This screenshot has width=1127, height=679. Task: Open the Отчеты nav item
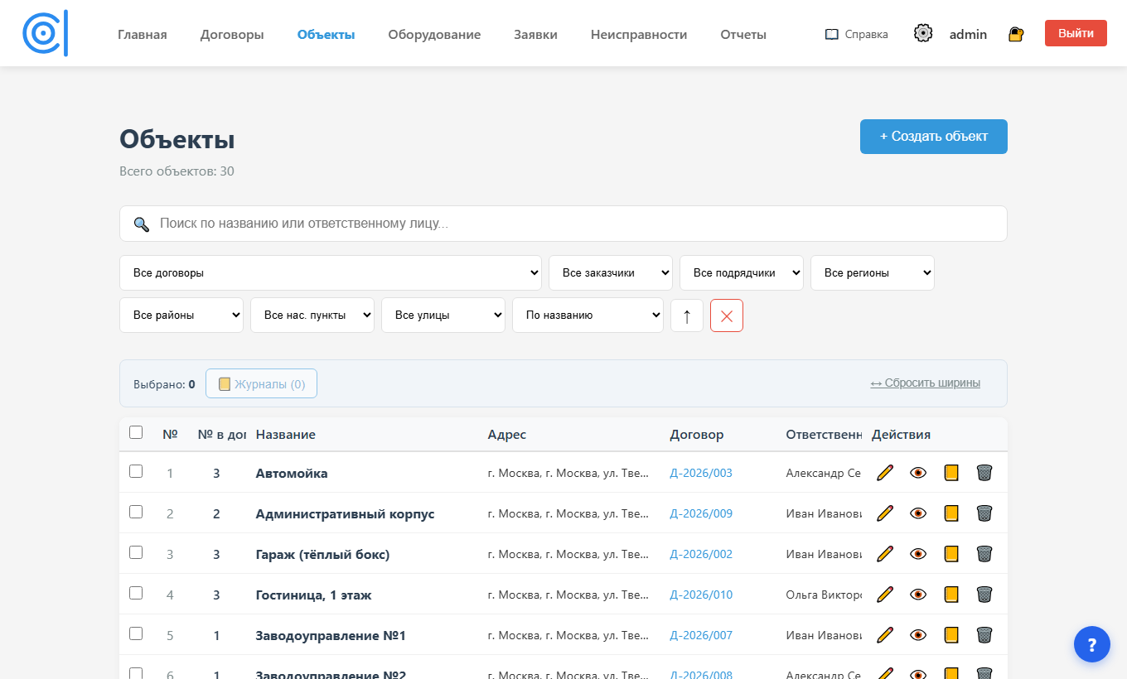click(743, 34)
